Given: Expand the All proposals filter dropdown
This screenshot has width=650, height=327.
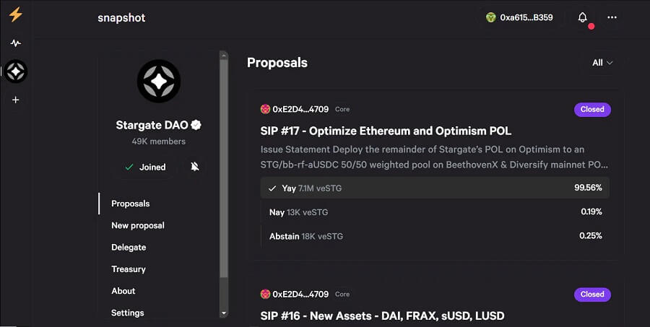Looking at the screenshot, I should click(x=602, y=63).
